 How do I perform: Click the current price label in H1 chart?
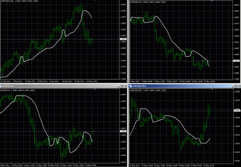[x=123, y=131]
